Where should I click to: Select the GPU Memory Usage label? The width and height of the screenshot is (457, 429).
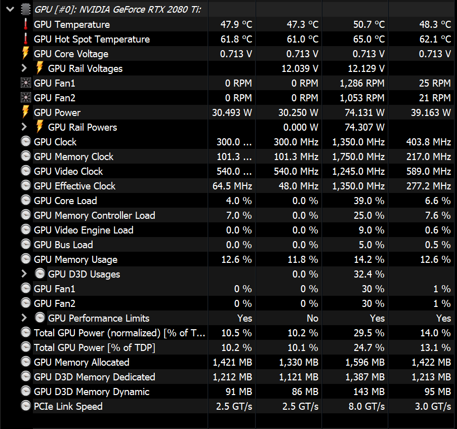coord(75,259)
